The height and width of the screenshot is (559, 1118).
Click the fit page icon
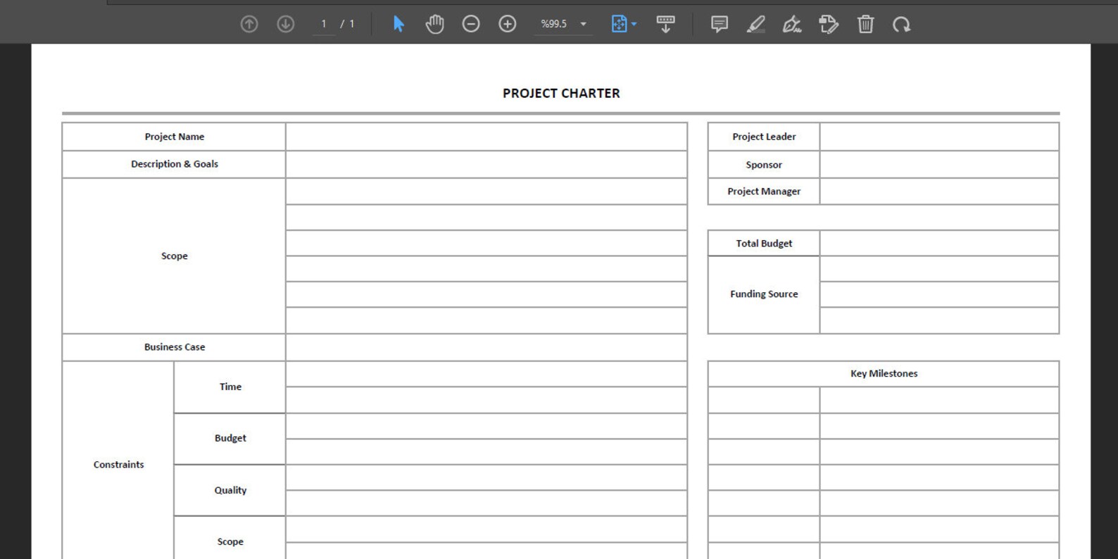(619, 24)
